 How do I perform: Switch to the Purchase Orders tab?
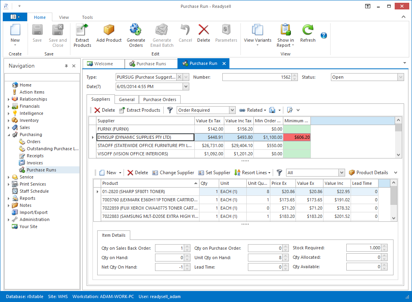point(159,99)
